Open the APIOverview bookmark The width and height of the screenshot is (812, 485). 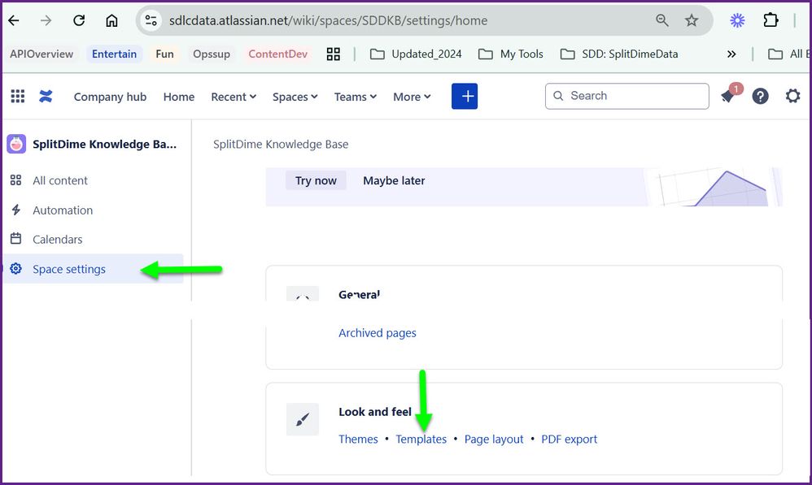click(x=41, y=54)
